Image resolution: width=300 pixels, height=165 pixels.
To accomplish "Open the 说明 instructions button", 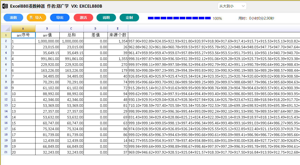I will click(106, 18).
